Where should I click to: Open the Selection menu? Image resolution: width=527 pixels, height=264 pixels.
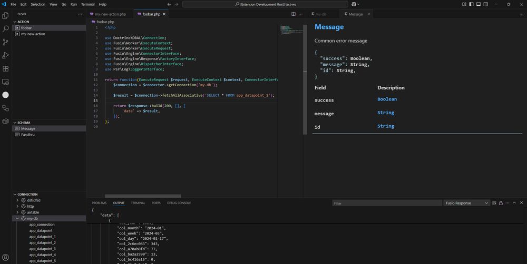coord(38,4)
